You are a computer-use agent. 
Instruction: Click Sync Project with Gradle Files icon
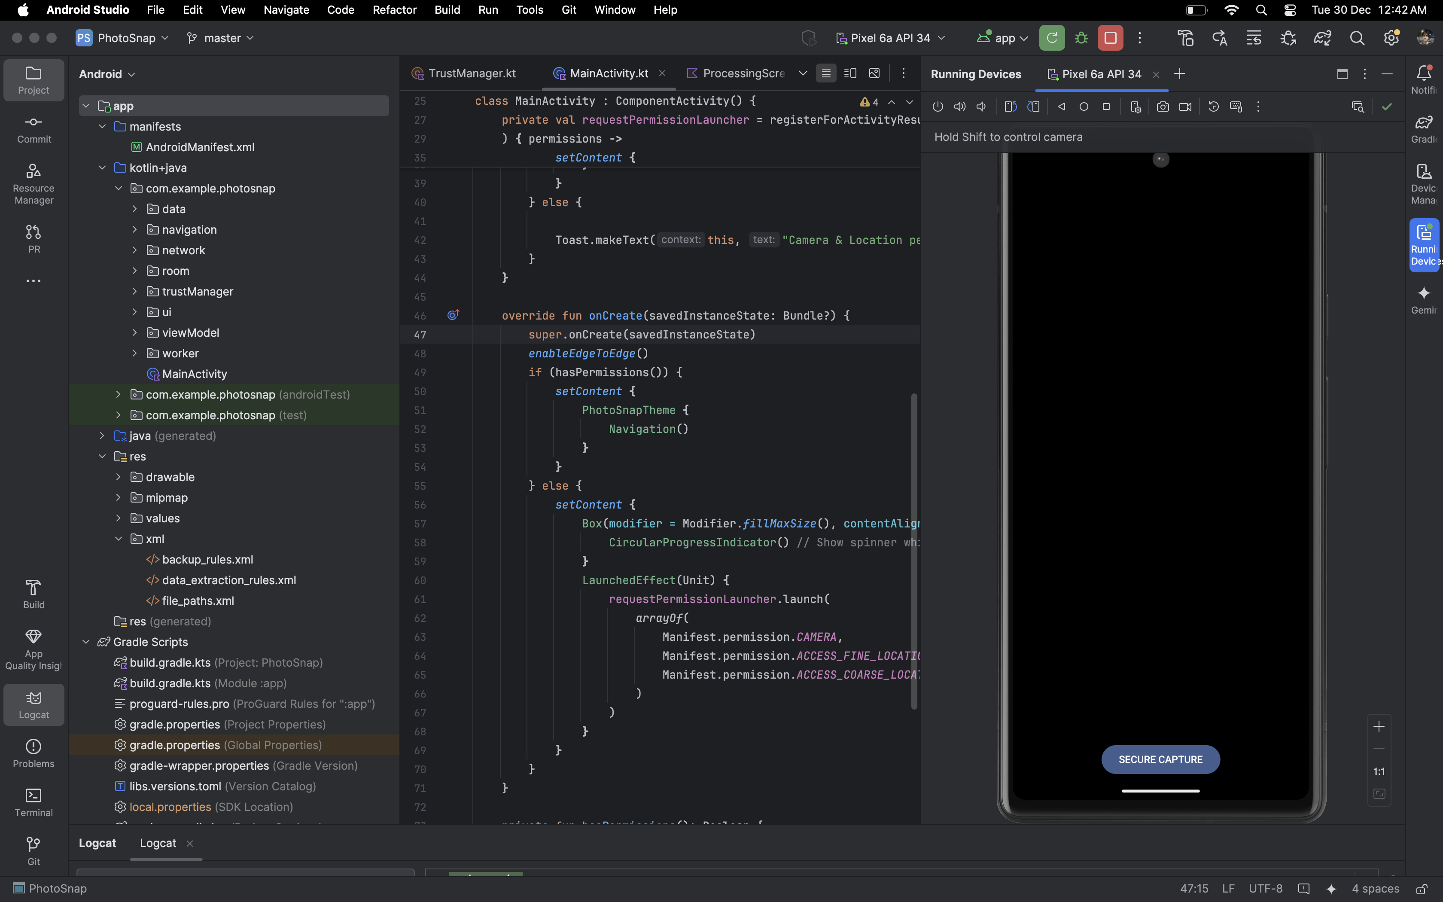1322,38
